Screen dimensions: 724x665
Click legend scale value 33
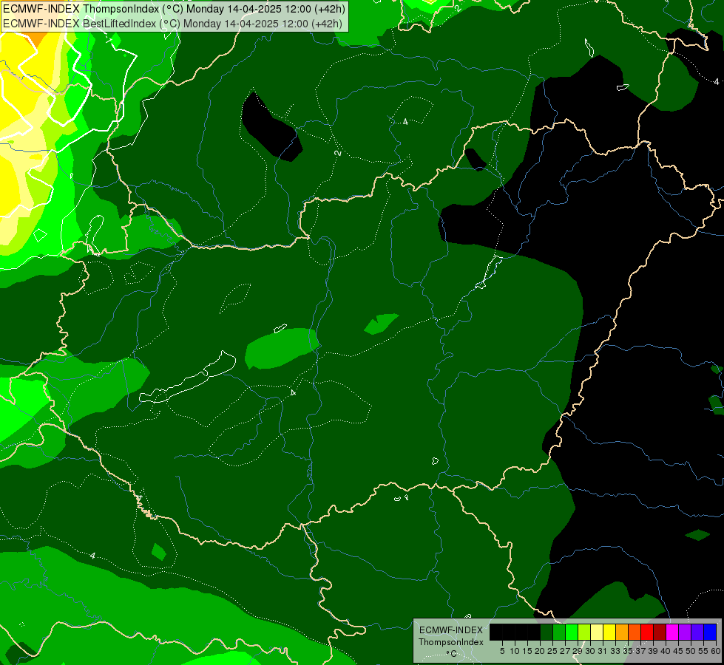point(615,651)
